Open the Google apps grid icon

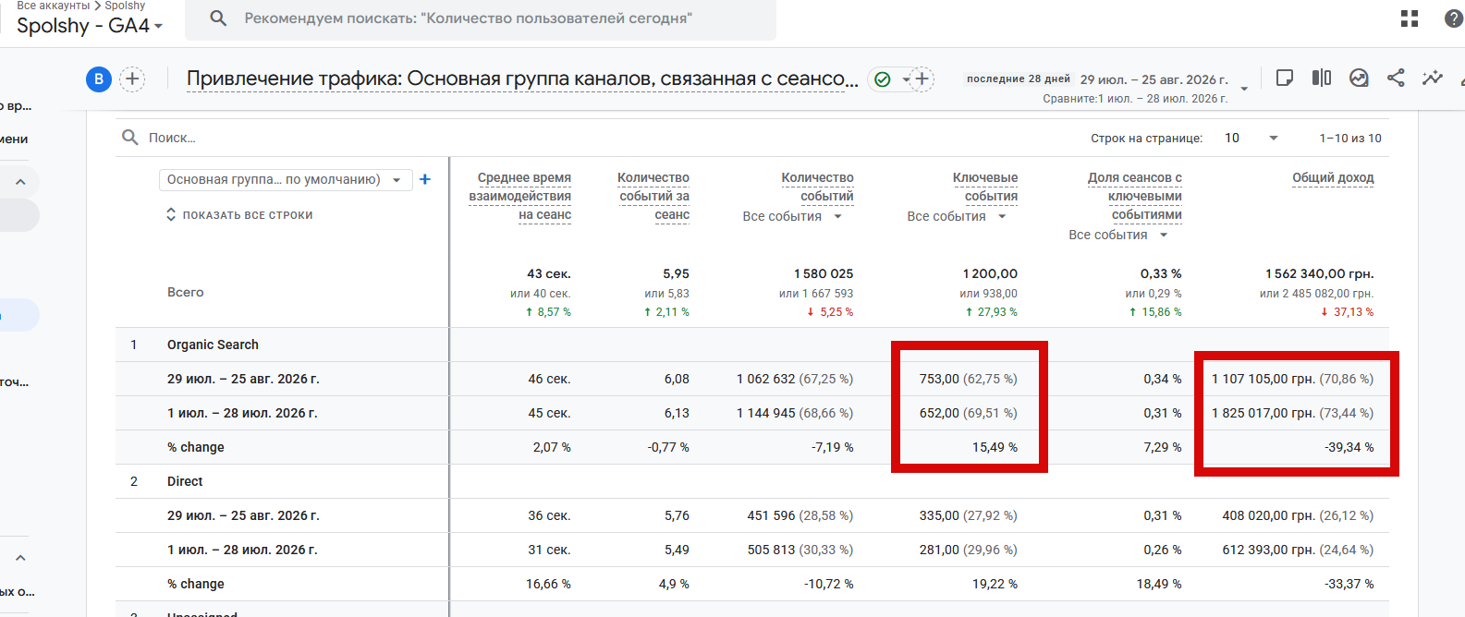[1410, 18]
